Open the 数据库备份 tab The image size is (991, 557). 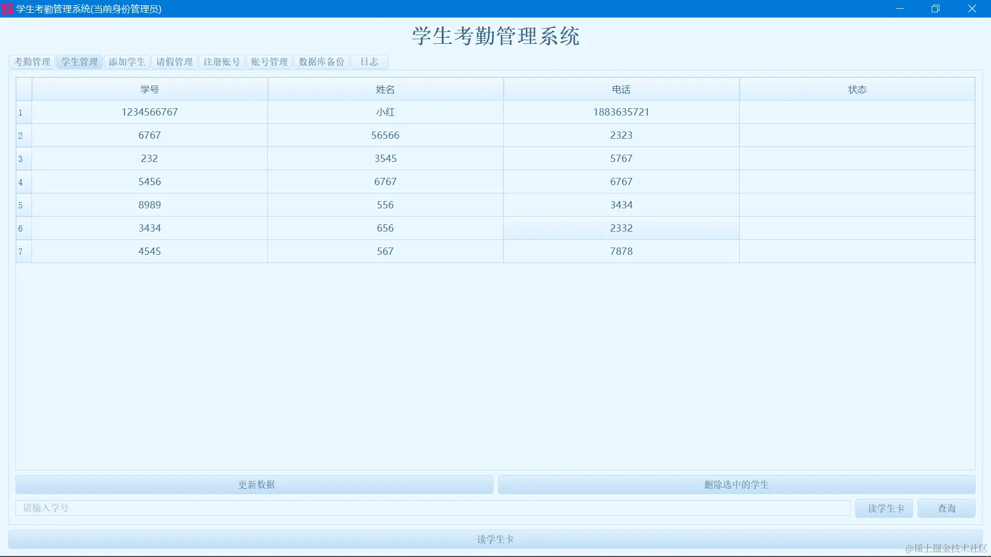tap(322, 62)
